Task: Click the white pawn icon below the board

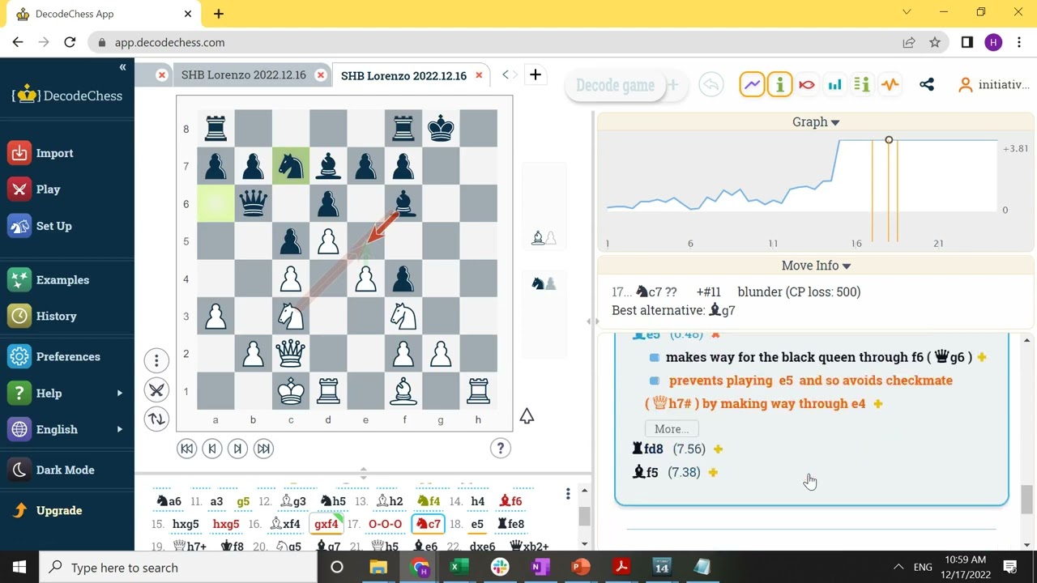Action: (x=527, y=416)
